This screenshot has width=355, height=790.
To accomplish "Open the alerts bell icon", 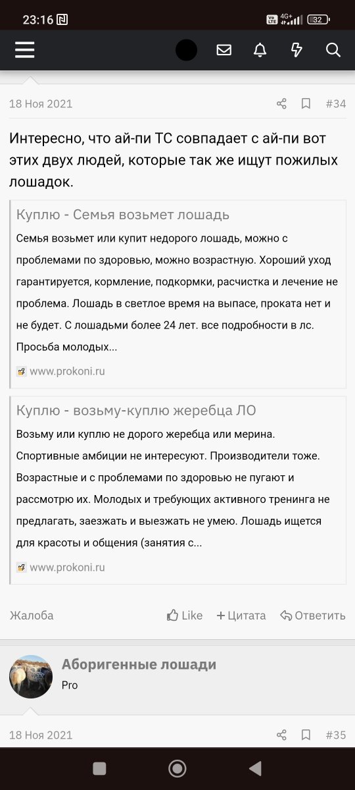I will pyautogui.click(x=260, y=50).
